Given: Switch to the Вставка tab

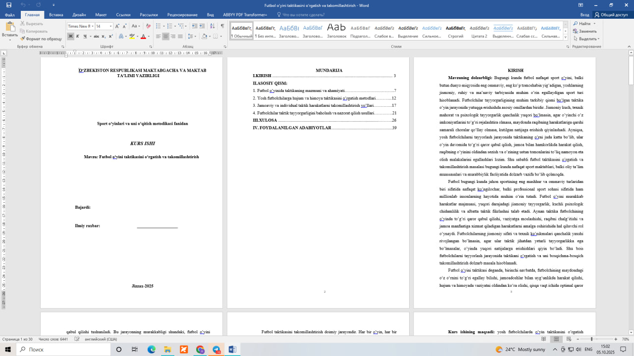Looking at the screenshot, I should tap(56, 15).
